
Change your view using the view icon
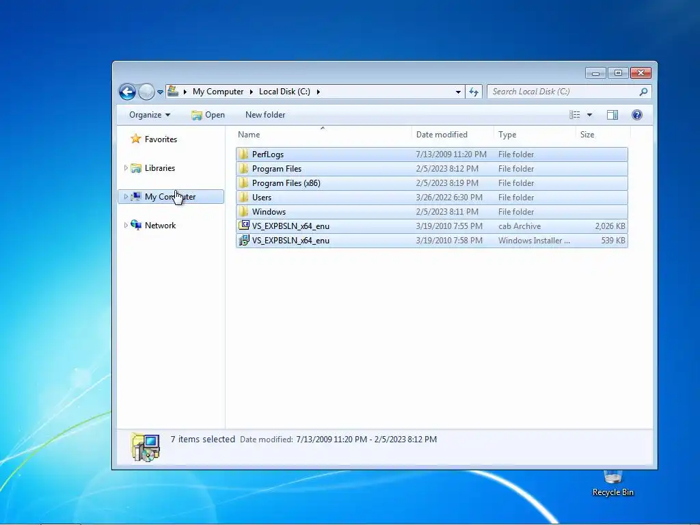[x=574, y=115]
